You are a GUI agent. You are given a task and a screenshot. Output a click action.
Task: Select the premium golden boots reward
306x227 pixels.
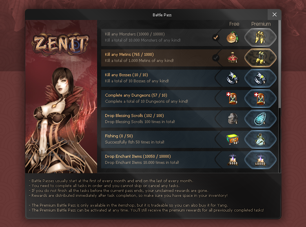tap(260, 37)
